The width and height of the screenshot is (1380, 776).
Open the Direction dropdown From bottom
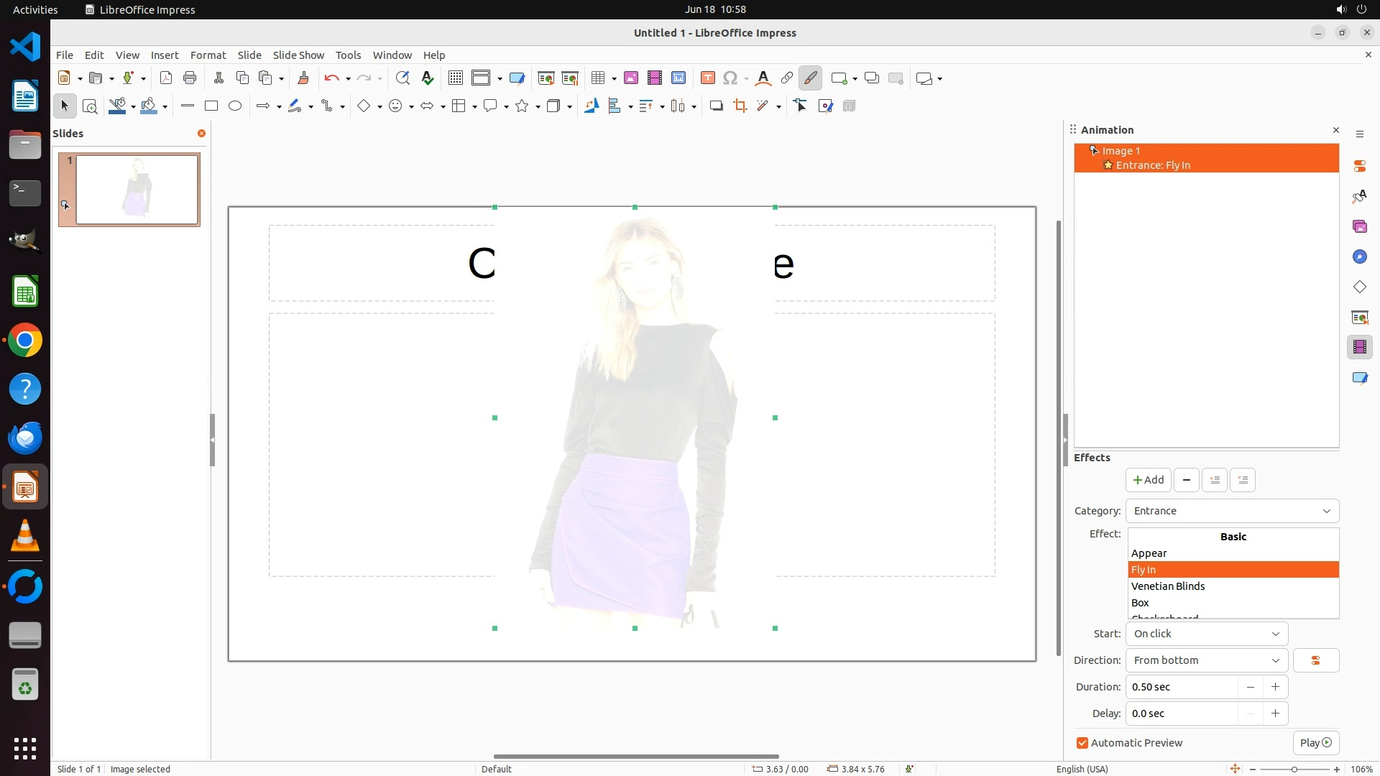[x=1206, y=660]
